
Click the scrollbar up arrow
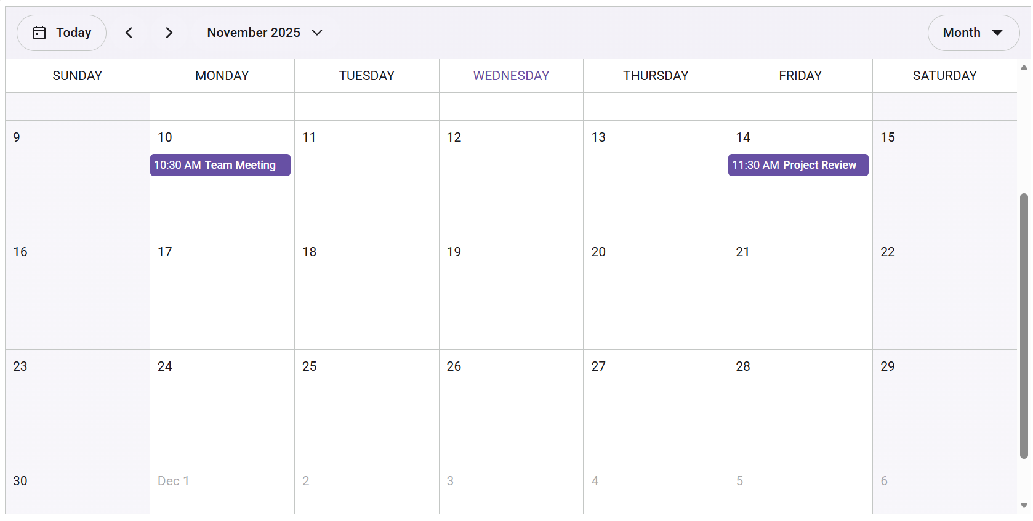[x=1023, y=68]
